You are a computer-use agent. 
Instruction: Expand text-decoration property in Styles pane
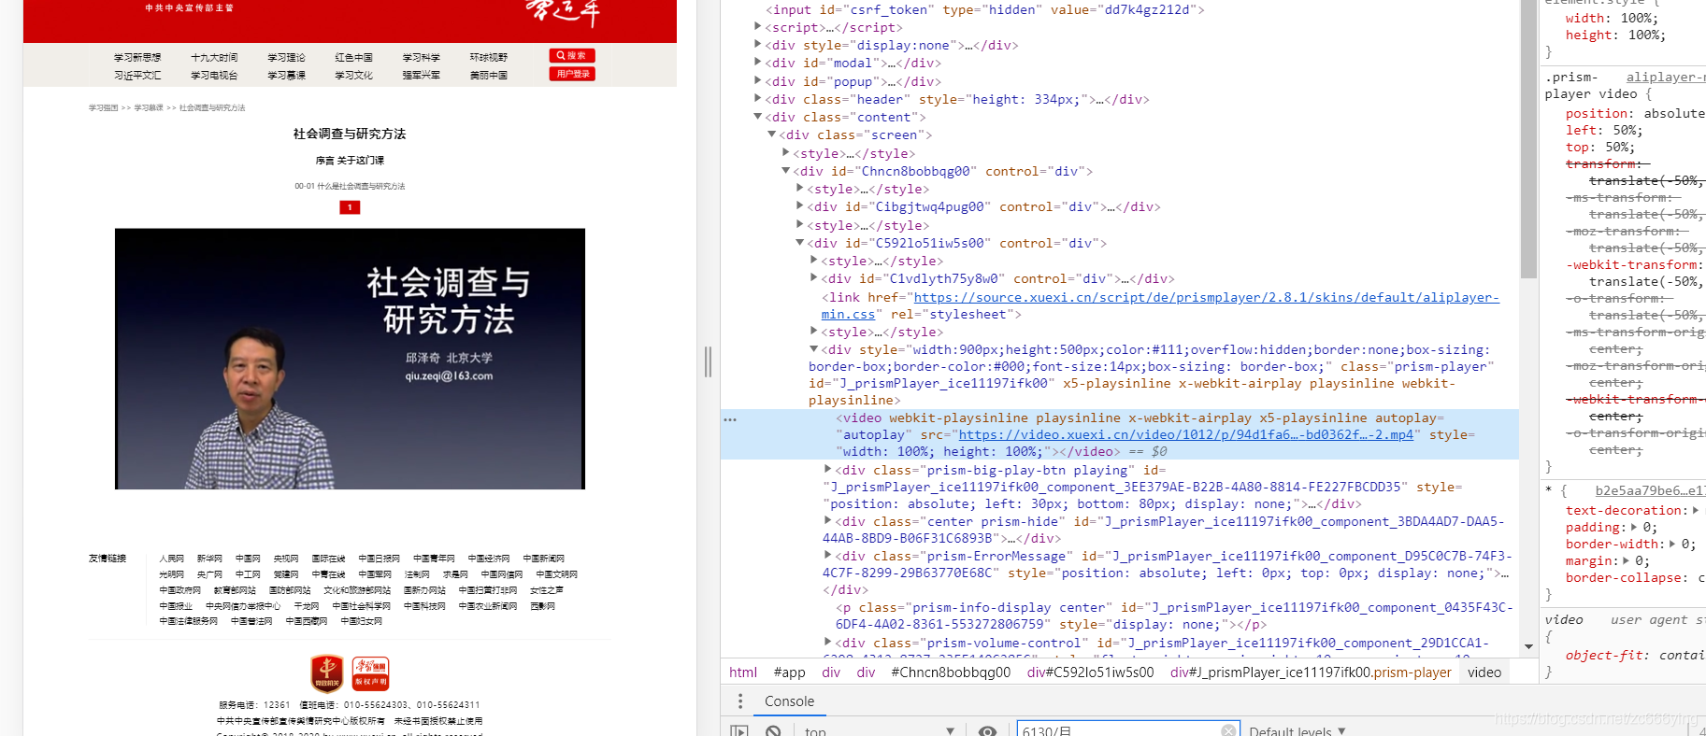(1696, 510)
